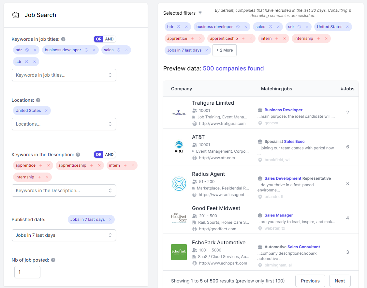Open the Business Developer job at Trafigura
This screenshot has width=367, height=288.
pos(284,110)
